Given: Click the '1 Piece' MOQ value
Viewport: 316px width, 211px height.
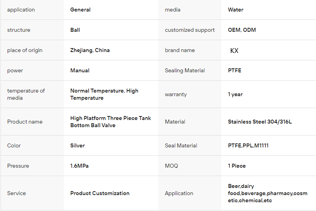Looking at the screenshot, I should tap(237, 166).
